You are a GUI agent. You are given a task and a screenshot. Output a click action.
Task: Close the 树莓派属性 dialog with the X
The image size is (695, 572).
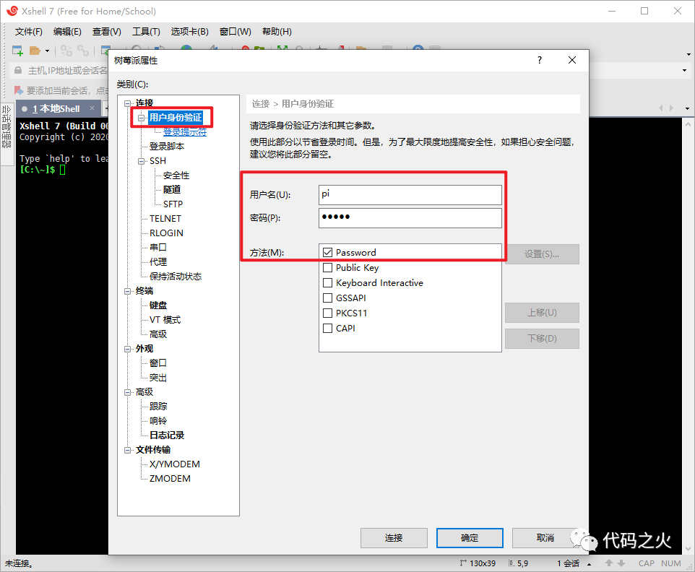(572, 60)
